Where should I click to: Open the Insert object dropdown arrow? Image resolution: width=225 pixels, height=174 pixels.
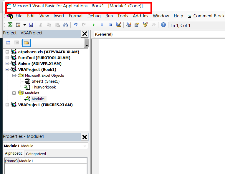(24, 25)
